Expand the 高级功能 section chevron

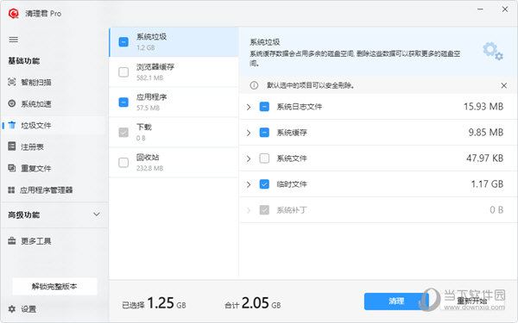[97, 214]
